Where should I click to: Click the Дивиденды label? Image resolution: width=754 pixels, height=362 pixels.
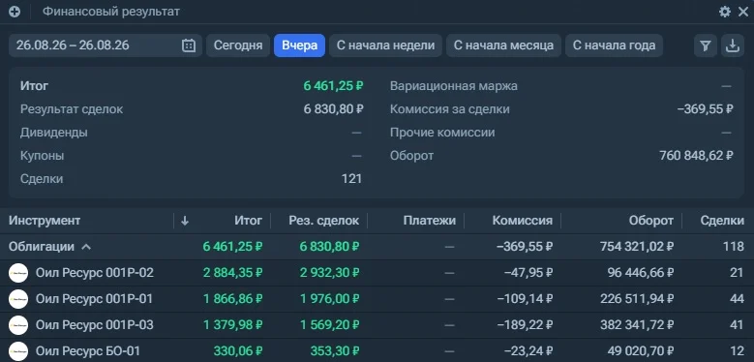pos(54,133)
